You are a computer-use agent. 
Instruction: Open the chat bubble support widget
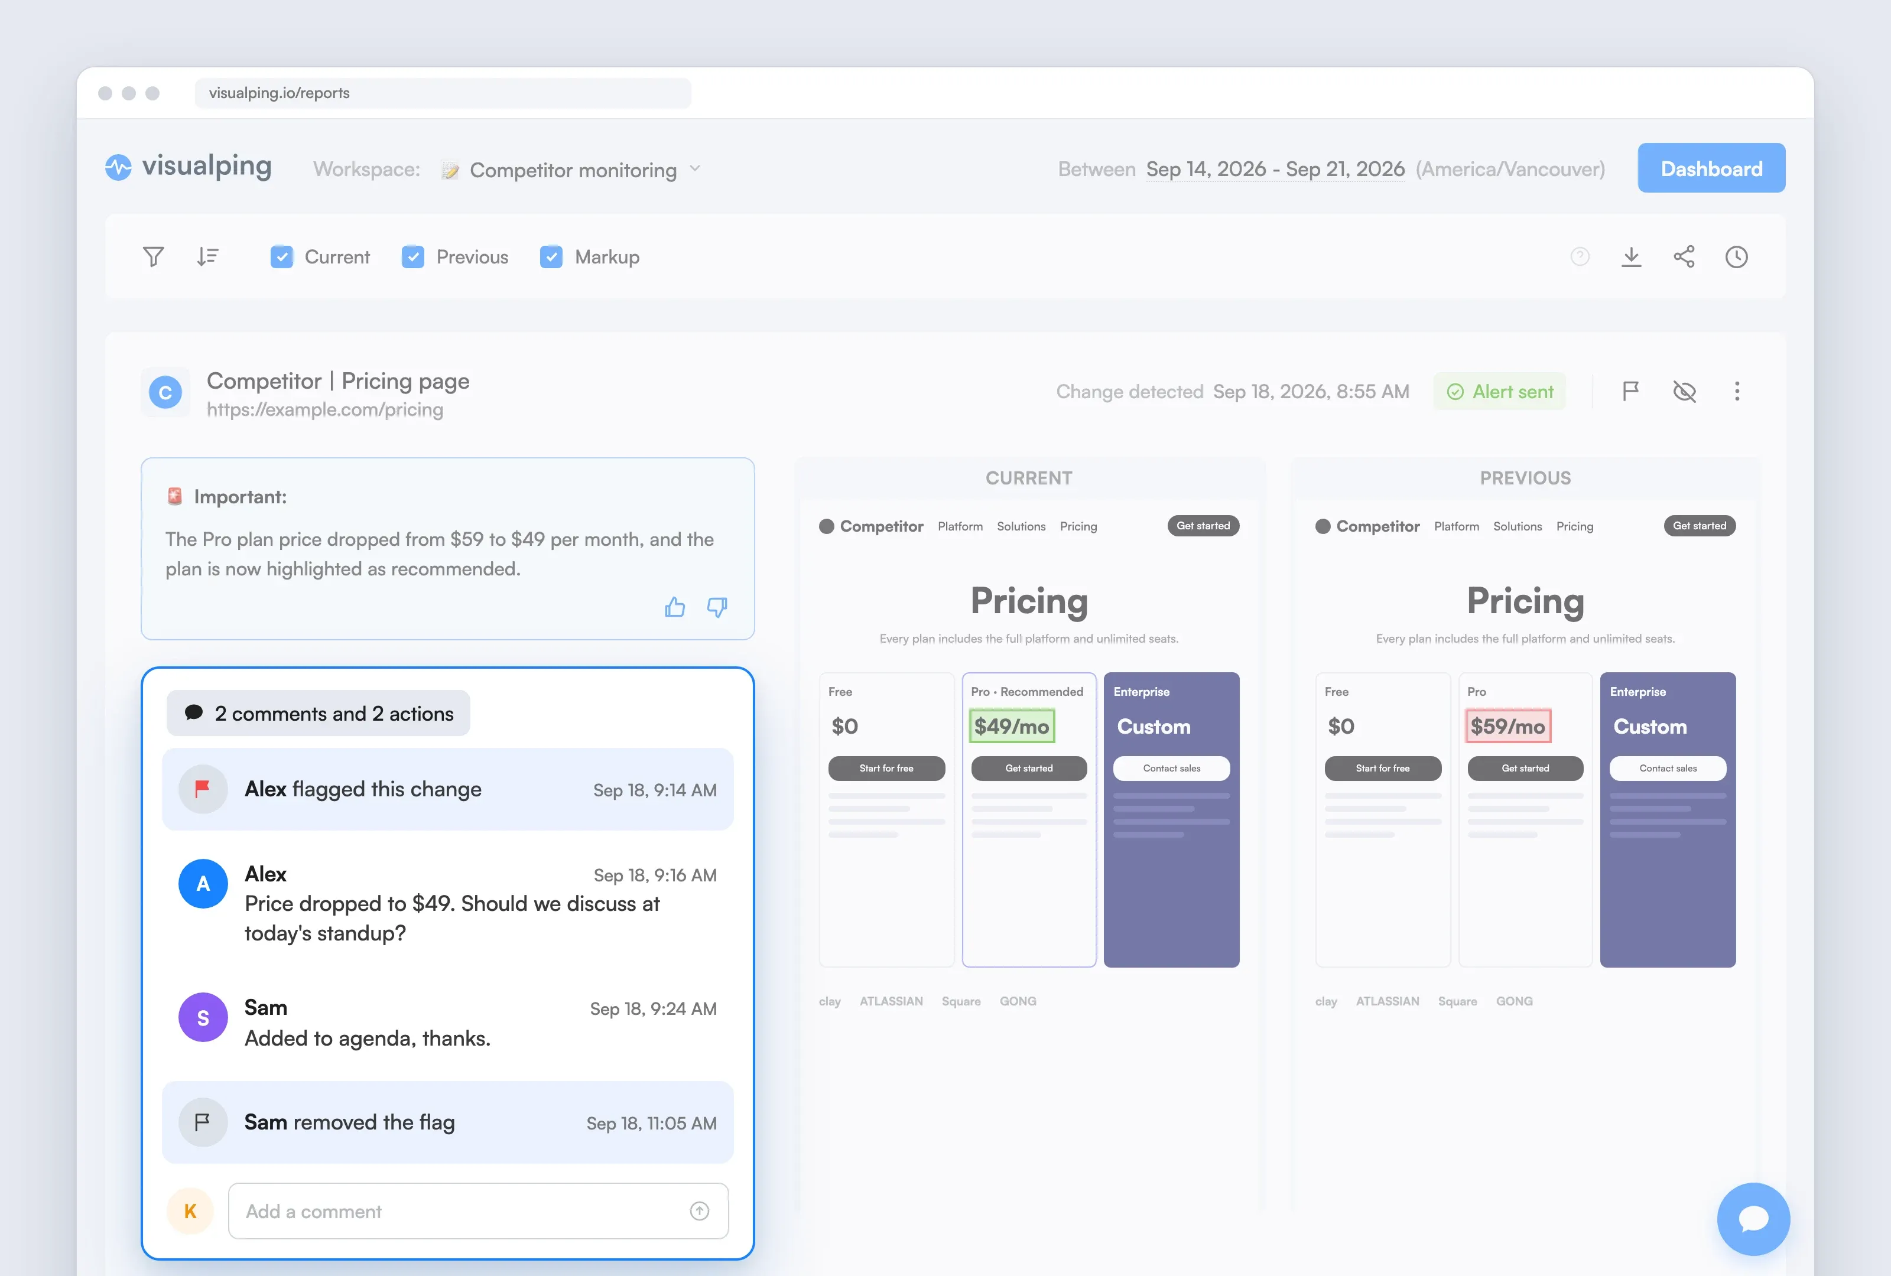point(1753,1218)
